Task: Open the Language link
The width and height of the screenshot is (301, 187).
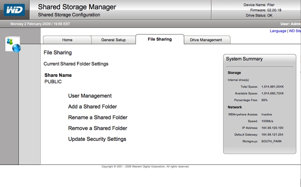Action: point(278,31)
